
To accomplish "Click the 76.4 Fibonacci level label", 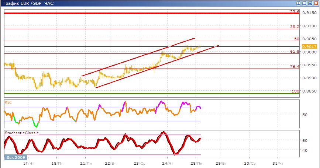I will pyautogui.click(x=295, y=66).
